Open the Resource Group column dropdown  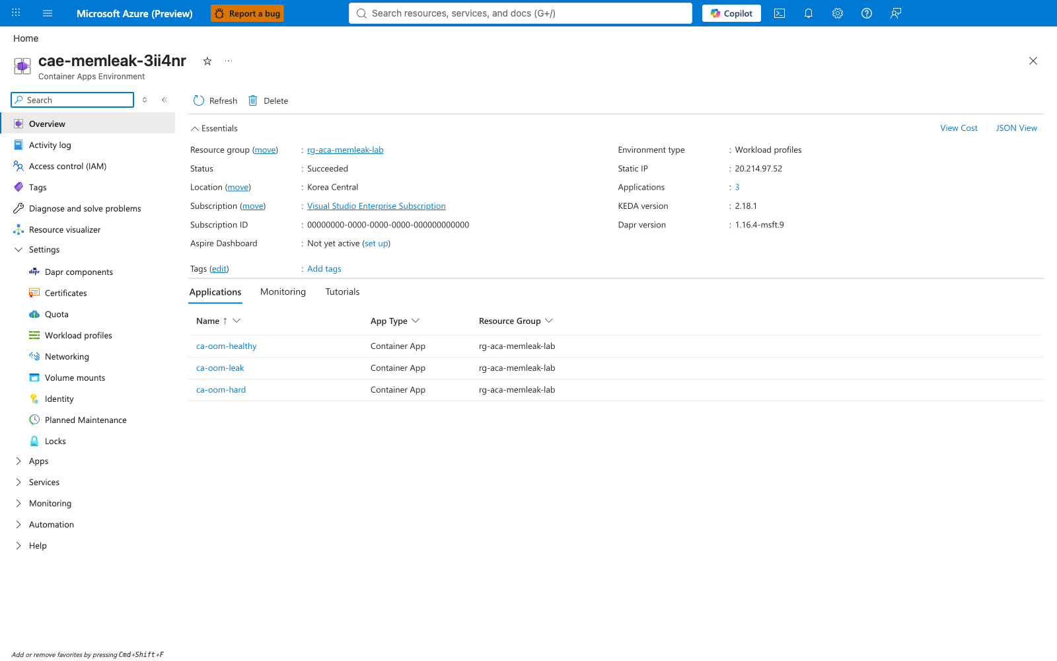[549, 321]
